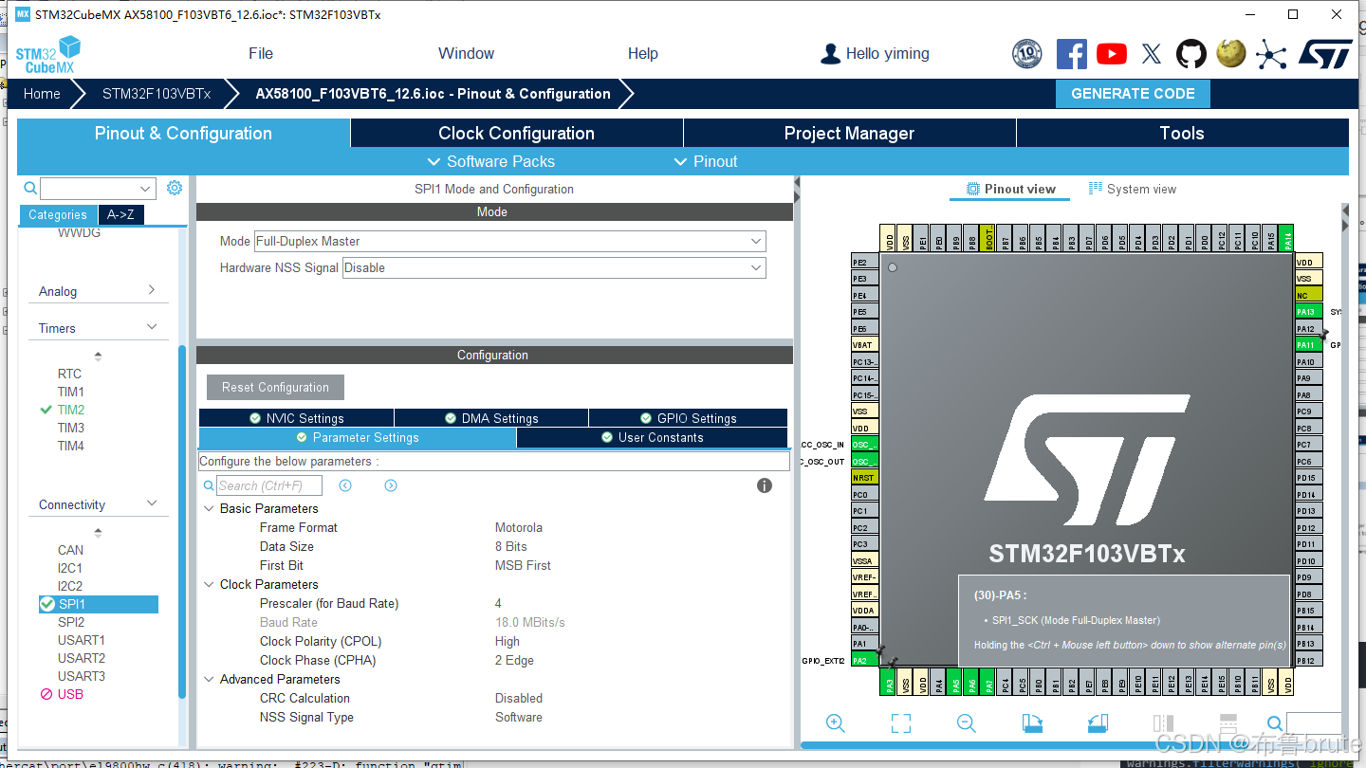1366x768 pixels.
Task: Click Clock Polarity value High
Action: pyautogui.click(x=508, y=641)
